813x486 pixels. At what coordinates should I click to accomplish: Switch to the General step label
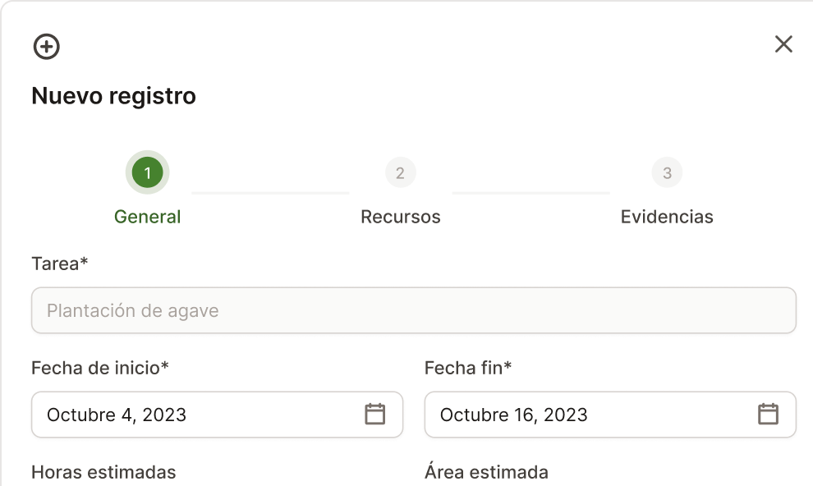pos(148,217)
